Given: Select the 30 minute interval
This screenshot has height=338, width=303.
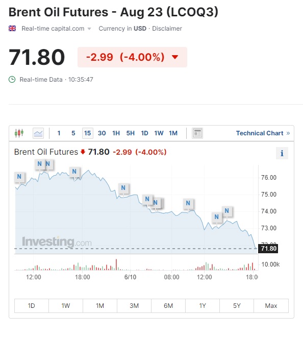Looking at the screenshot, I should tap(102, 133).
